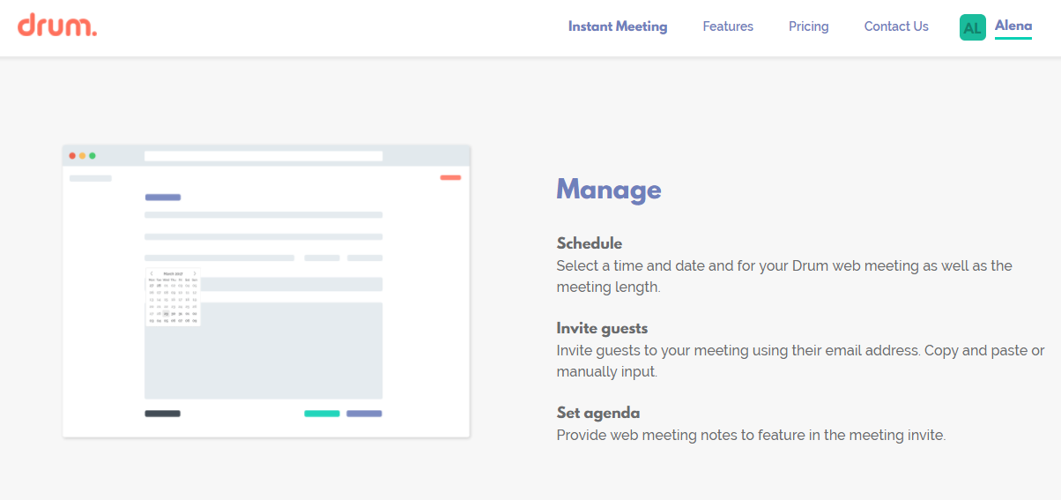Click the previous month arrow in the mockup calendar

(x=152, y=273)
